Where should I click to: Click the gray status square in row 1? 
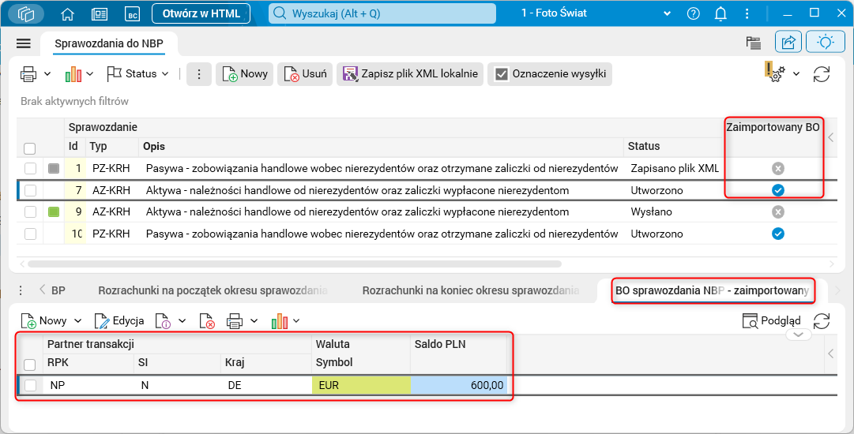54,169
